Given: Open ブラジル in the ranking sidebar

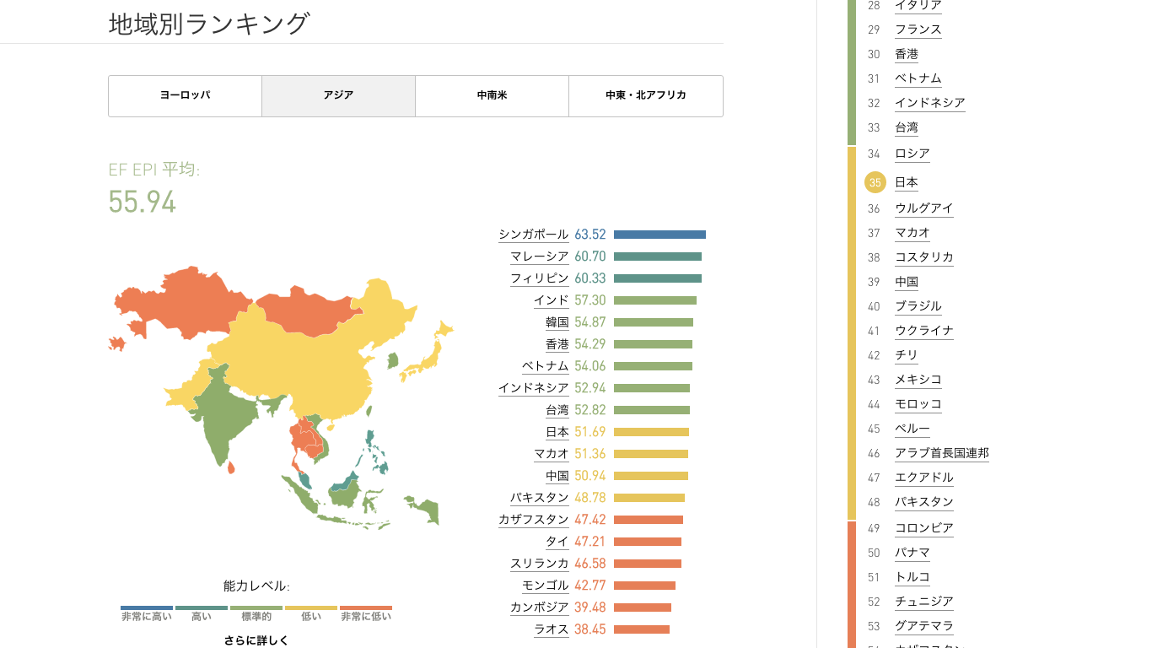Looking at the screenshot, I should (x=918, y=306).
